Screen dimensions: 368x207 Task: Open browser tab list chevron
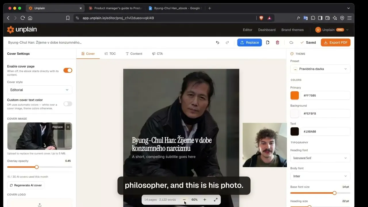(x=348, y=8)
